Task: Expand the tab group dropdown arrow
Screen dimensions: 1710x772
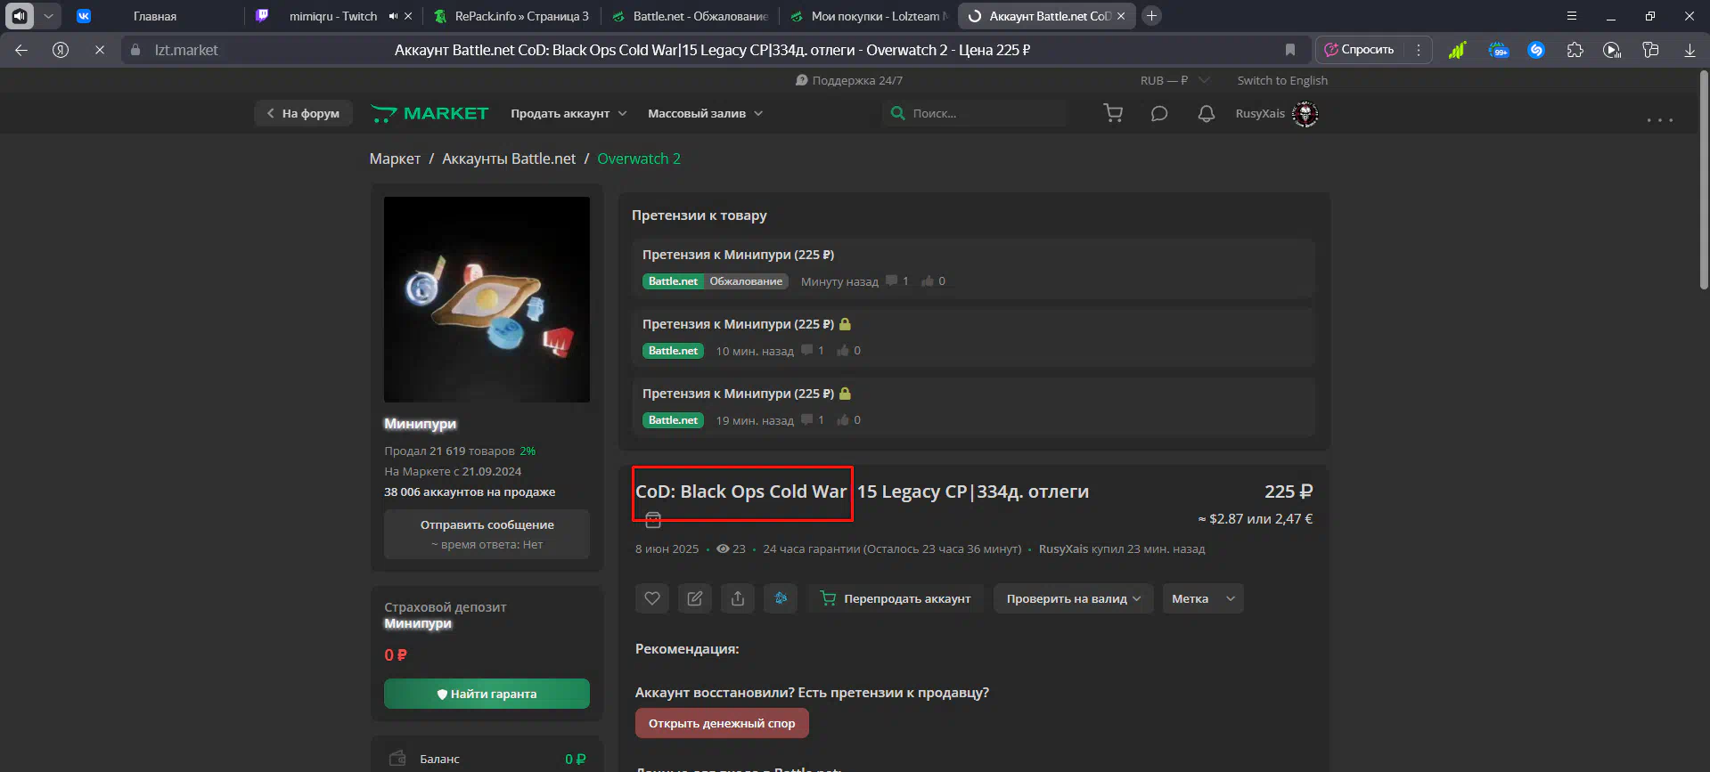Action: [x=48, y=16]
